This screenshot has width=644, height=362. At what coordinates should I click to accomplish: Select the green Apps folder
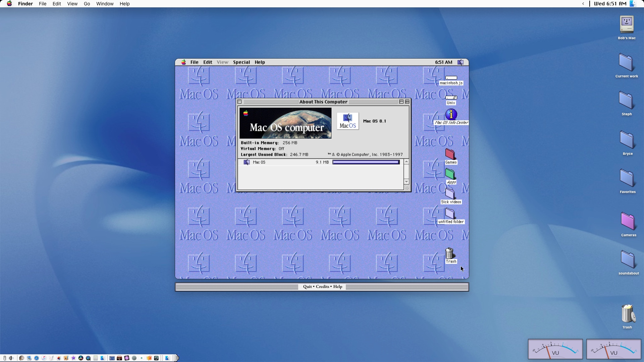pos(450,174)
